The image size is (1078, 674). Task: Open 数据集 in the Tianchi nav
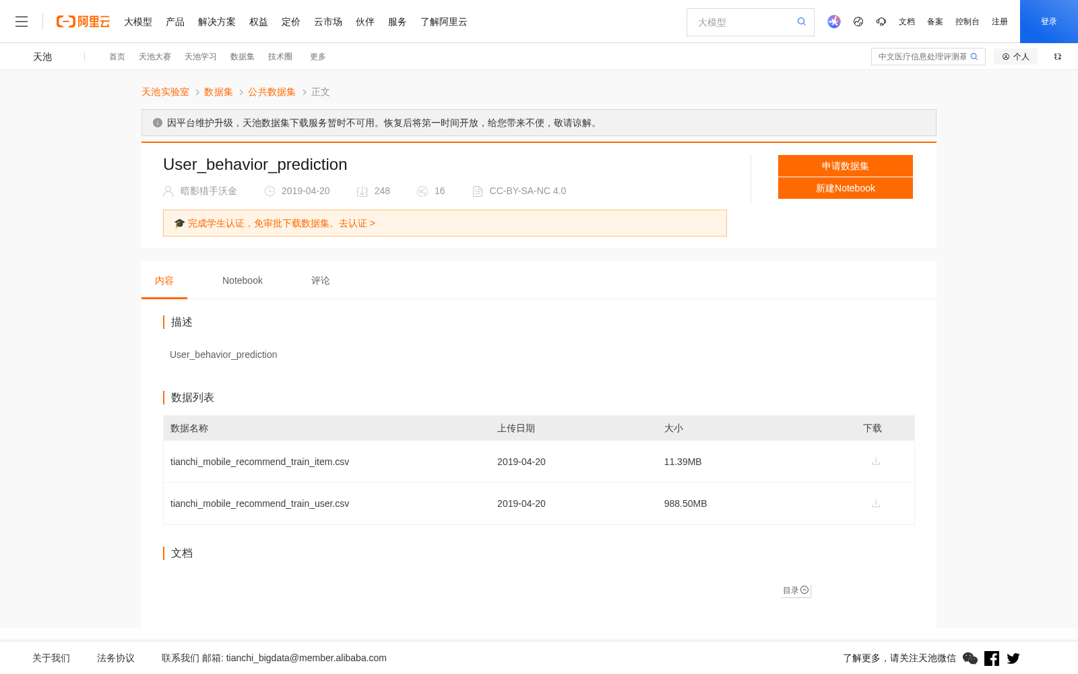tap(243, 57)
